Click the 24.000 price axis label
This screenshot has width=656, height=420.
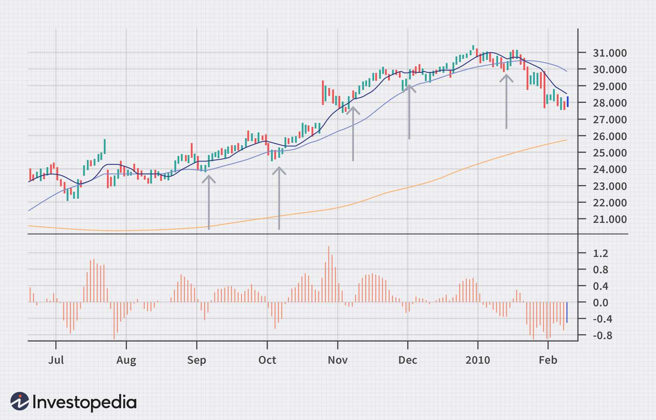(610, 169)
